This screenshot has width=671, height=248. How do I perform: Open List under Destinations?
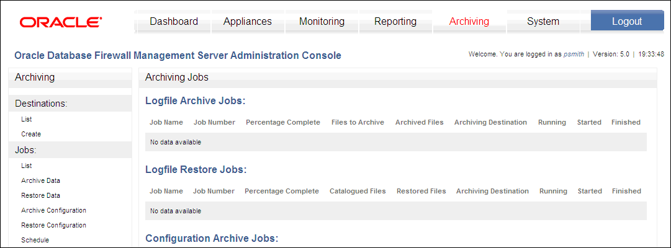pyautogui.click(x=27, y=119)
